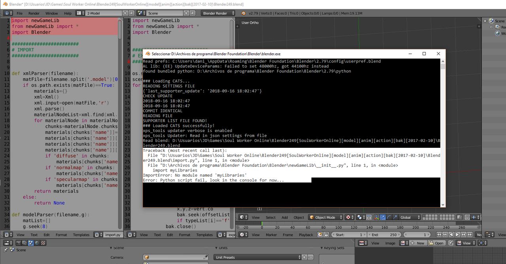Open the Window menu
The image size is (506, 264).
52,13
